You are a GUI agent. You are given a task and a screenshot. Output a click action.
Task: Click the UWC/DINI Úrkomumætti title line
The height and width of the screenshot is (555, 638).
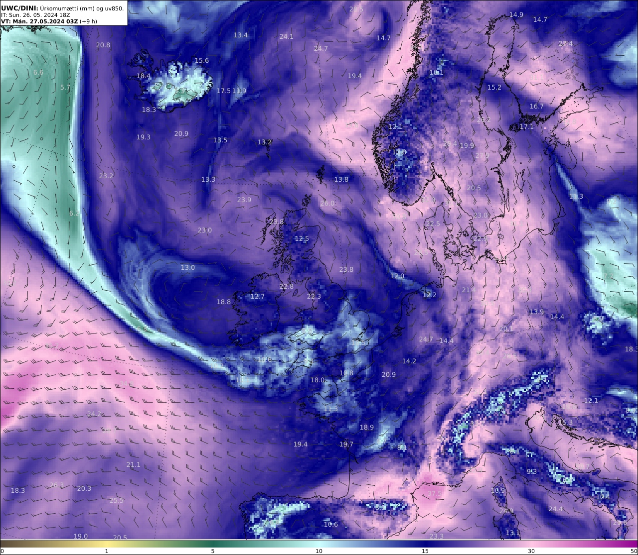(x=62, y=8)
